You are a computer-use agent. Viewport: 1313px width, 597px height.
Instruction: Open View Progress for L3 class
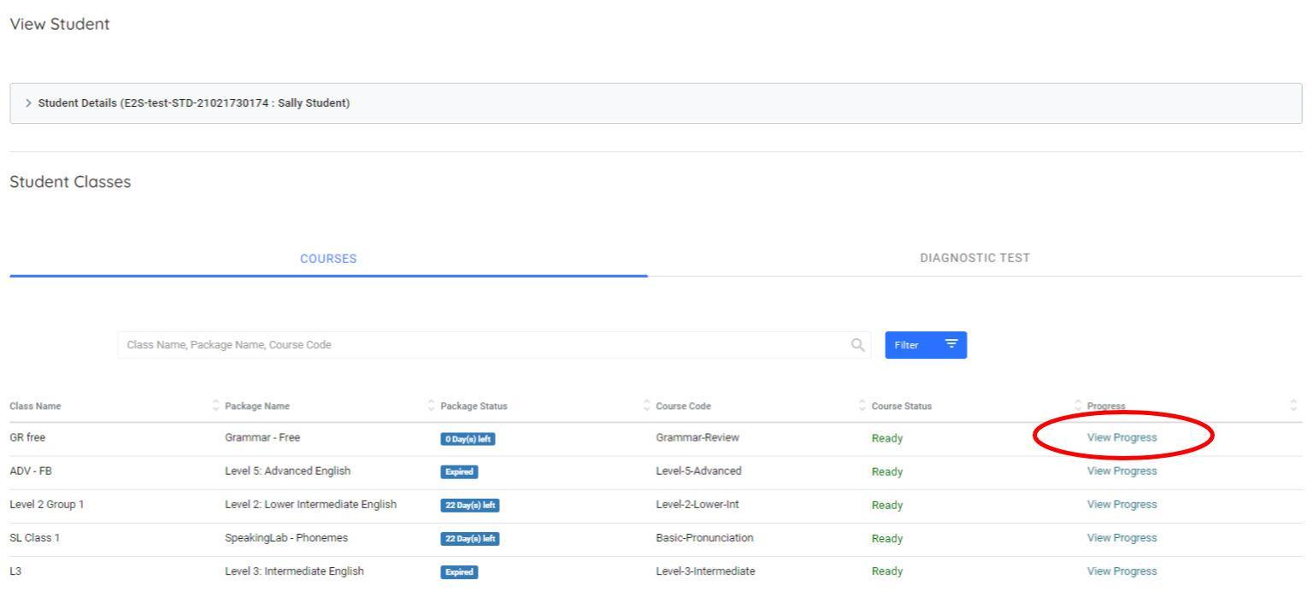pos(1122,571)
